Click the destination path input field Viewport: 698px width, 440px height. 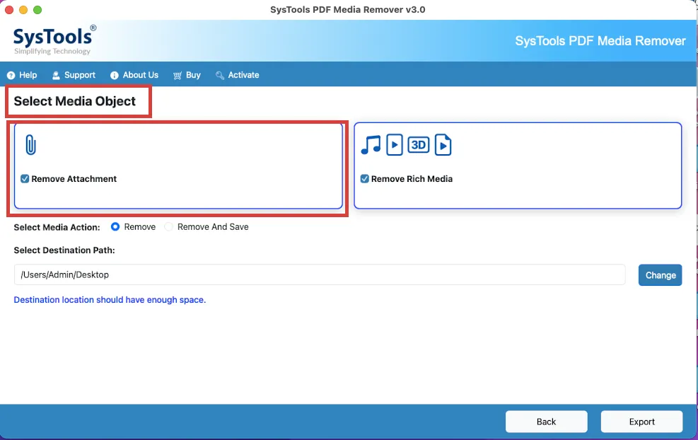click(320, 274)
